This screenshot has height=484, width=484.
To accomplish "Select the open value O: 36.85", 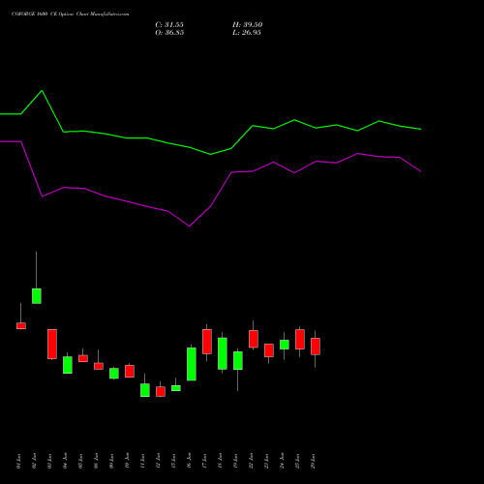I will (169, 33).
